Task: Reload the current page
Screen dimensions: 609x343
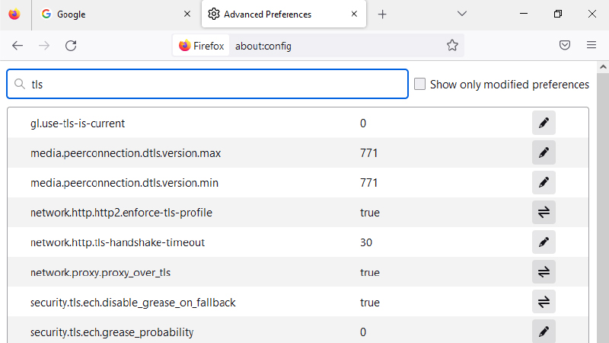Action: click(71, 46)
